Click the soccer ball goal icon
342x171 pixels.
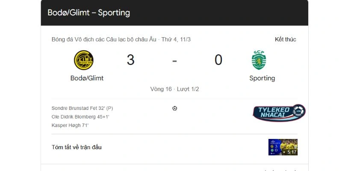174,108
